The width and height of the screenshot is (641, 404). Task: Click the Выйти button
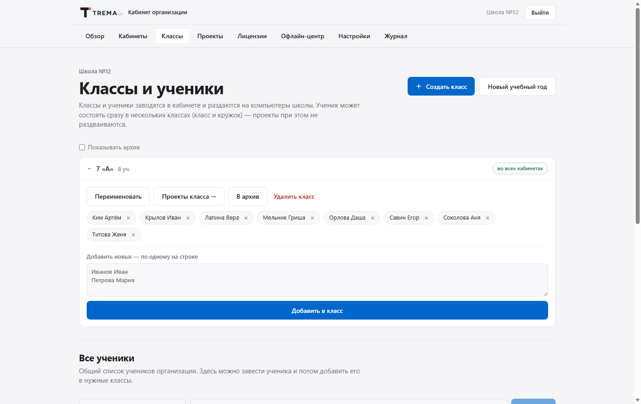tap(540, 12)
